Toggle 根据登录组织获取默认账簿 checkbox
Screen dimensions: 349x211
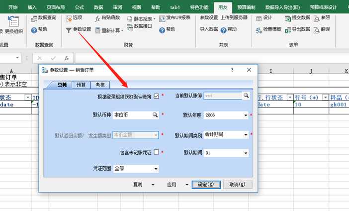[x=156, y=96]
